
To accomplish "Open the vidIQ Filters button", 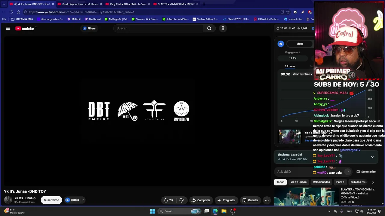I will click(x=89, y=28).
